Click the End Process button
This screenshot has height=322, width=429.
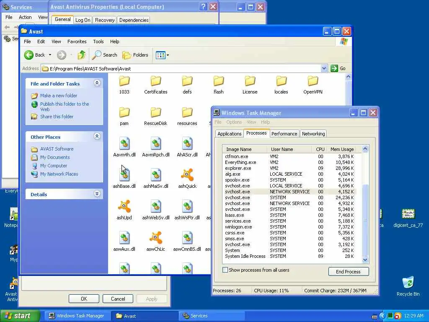[x=348, y=272]
